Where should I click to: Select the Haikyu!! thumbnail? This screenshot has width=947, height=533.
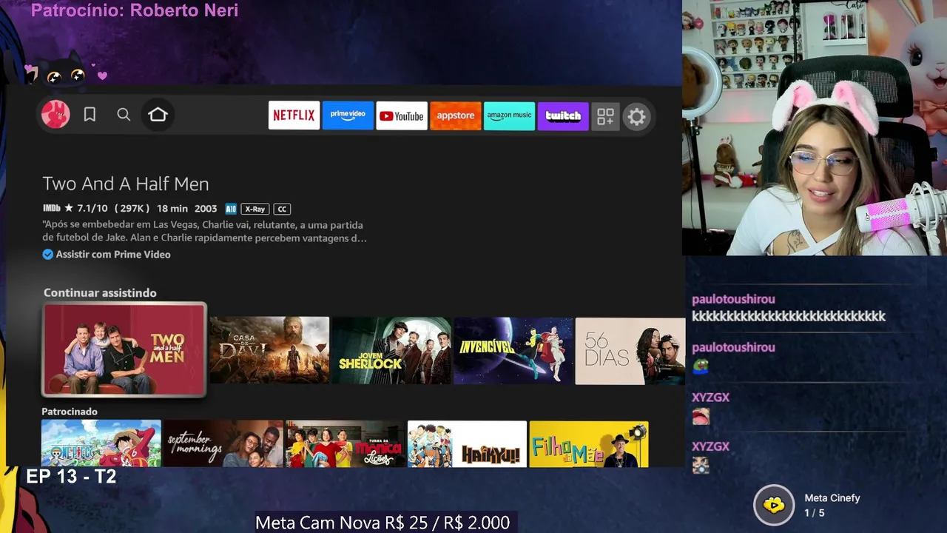pyautogui.click(x=467, y=443)
